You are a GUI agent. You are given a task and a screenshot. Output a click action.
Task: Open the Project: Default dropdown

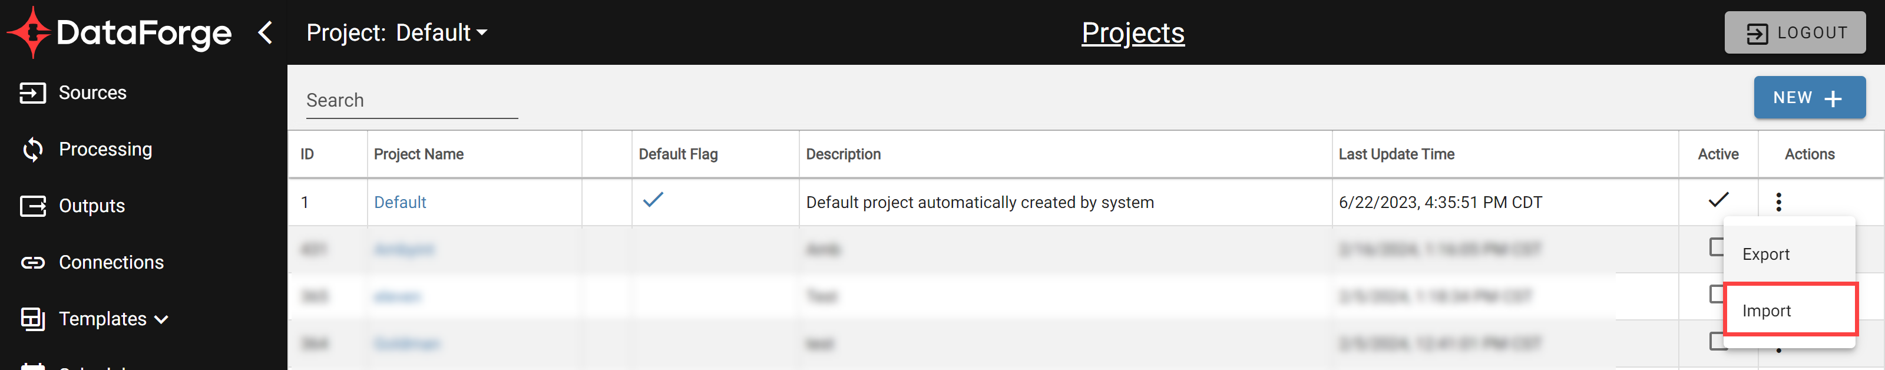pyautogui.click(x=396, y=33)
